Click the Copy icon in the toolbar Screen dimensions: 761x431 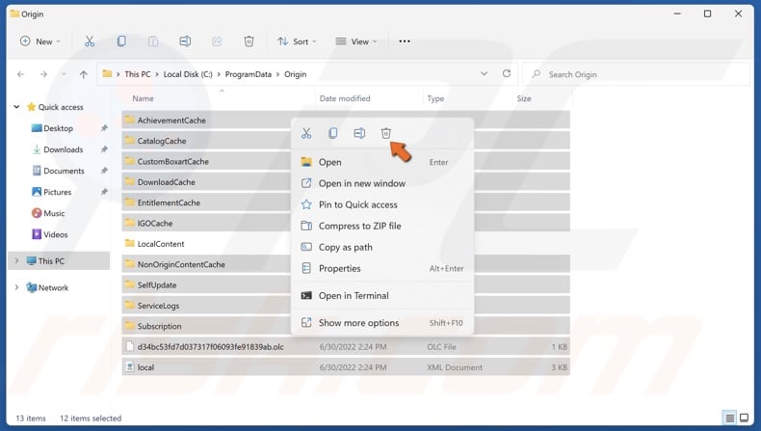click(121, 41)
